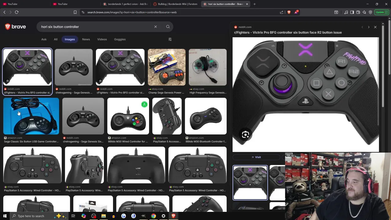This screenshot has height=220, width=391.
Task: Reload the page
Action: click(16, 12)
